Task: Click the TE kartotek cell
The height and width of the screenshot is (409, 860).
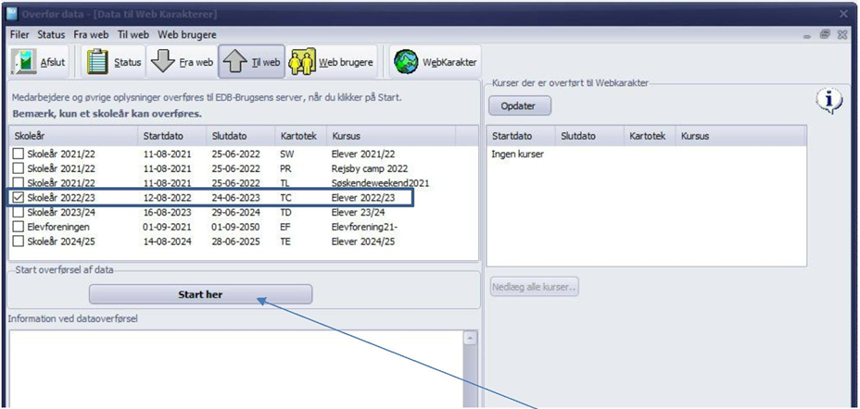Action: pos(285,241)
